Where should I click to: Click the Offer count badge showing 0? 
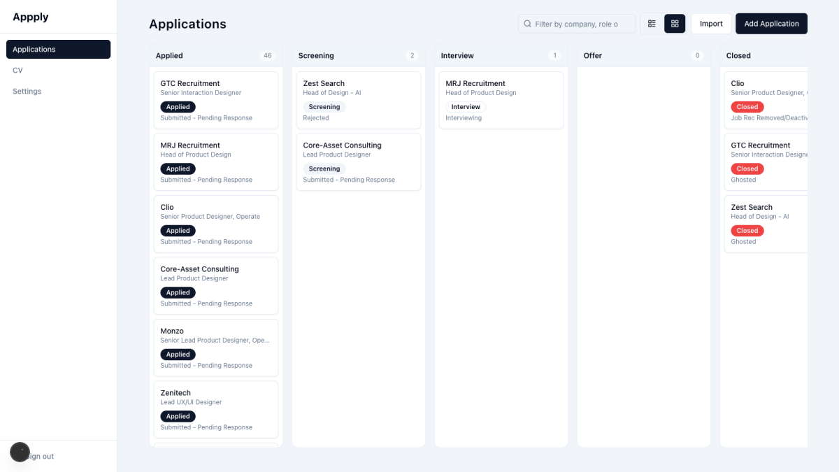coord(697,55)
